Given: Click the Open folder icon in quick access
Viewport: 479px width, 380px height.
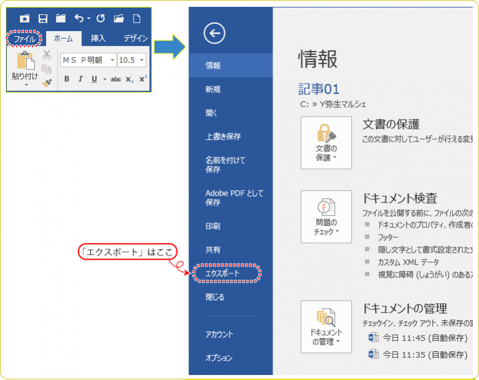Looking at the screenshot, I should point(119,19).
